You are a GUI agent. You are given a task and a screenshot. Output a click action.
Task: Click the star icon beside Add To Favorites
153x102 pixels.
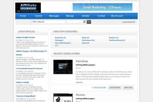pos(93,87)
